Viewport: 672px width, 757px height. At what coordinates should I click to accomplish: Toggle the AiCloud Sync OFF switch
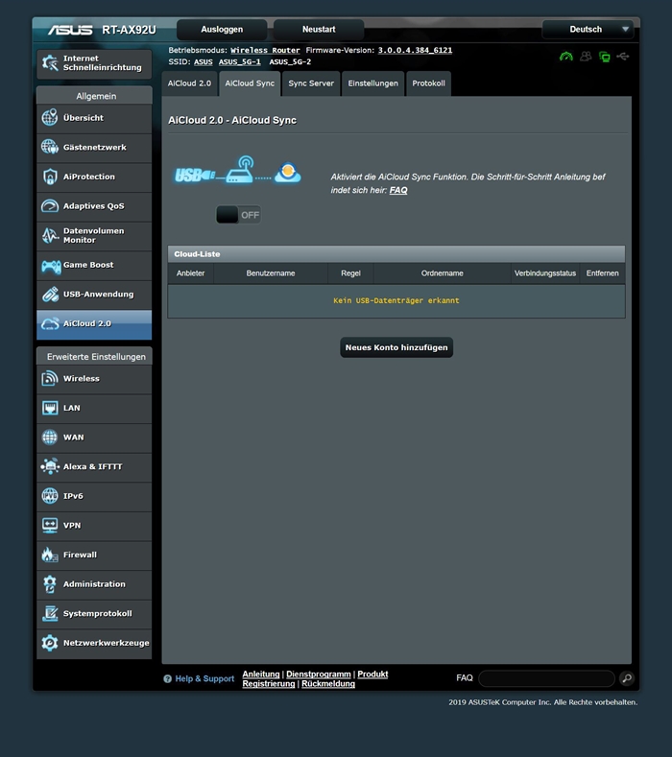[238, 215]
